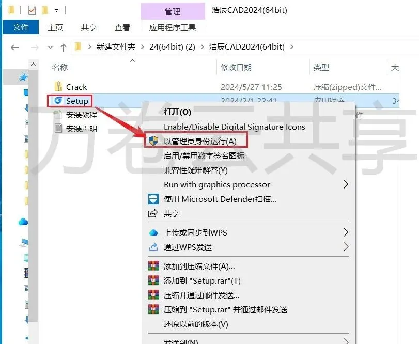Click 浩辰CAD2024(64bit) breadcrumb segment
This screenshot has width=419, height=344.
(x=246, y=47)
